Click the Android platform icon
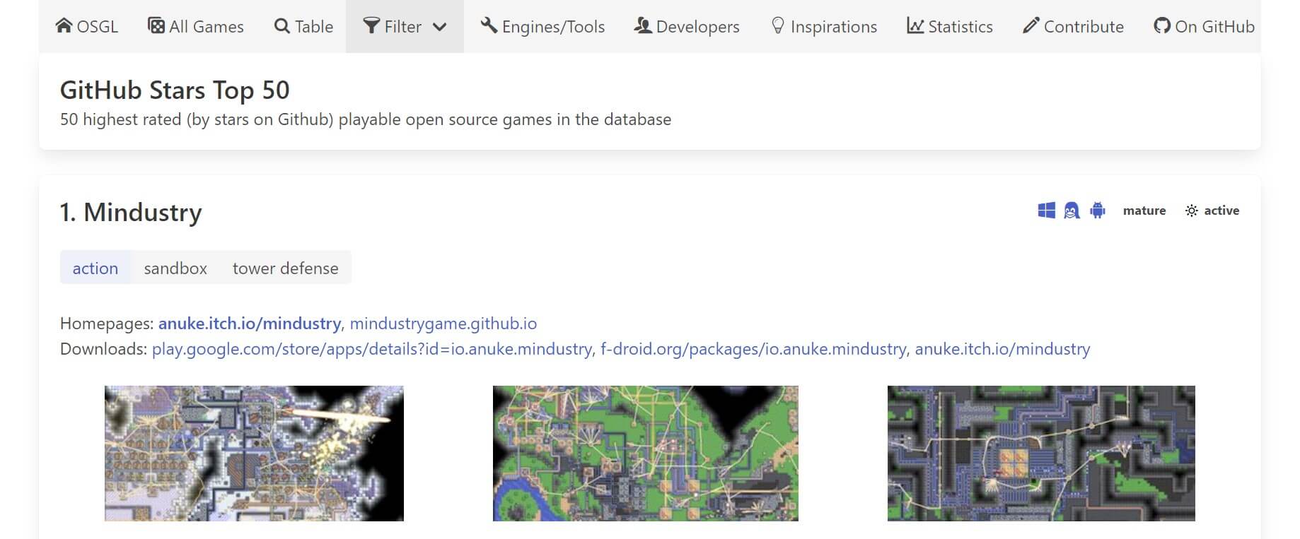The width and height of the screenshot is (1300, 539). [1098, 211]
